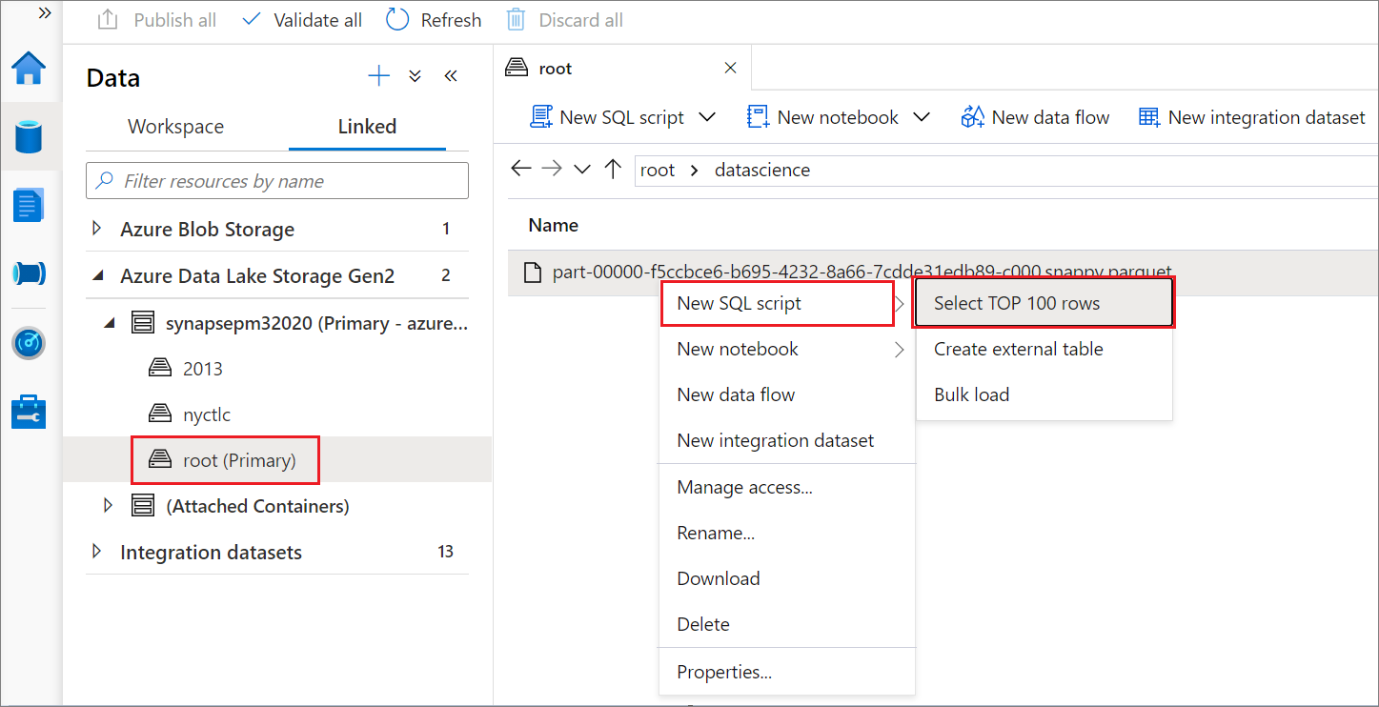Click root in the breadcrumb path
Screen dimensions: 1379x707
pyautogui.click(x=658, y=170)
